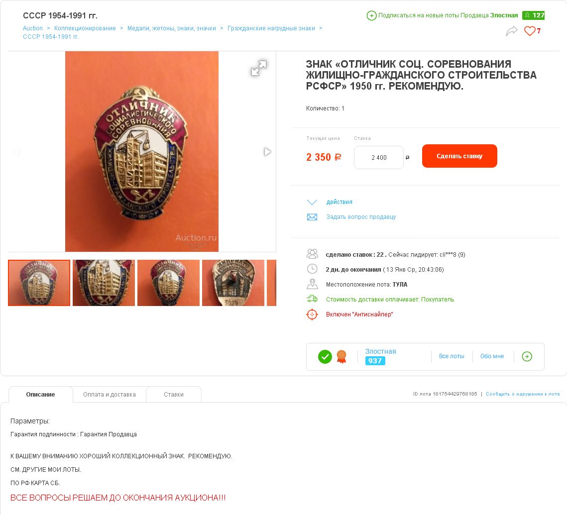Open seller's Все лоты link
This screenshot has height=515, width=567.
point(452,356)
